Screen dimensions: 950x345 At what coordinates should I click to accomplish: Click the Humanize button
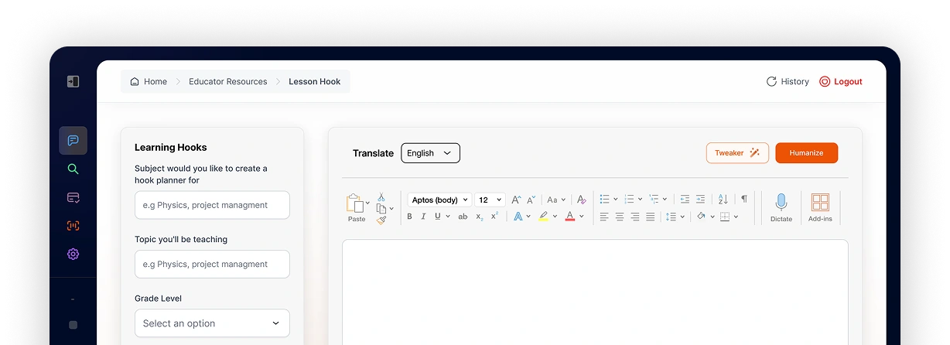point(806,153)
